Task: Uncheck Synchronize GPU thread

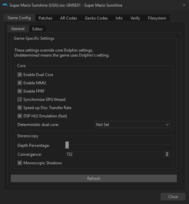Action: 19,100
